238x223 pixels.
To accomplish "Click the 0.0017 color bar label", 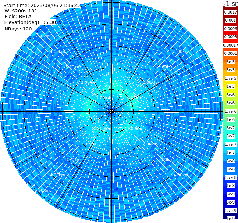I will click(x=231, y=12).
